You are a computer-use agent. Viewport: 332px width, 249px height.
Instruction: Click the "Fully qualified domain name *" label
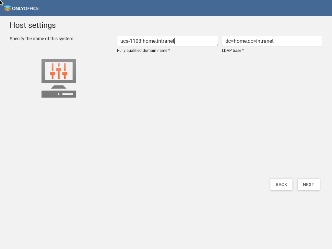[x=143, y=51]
